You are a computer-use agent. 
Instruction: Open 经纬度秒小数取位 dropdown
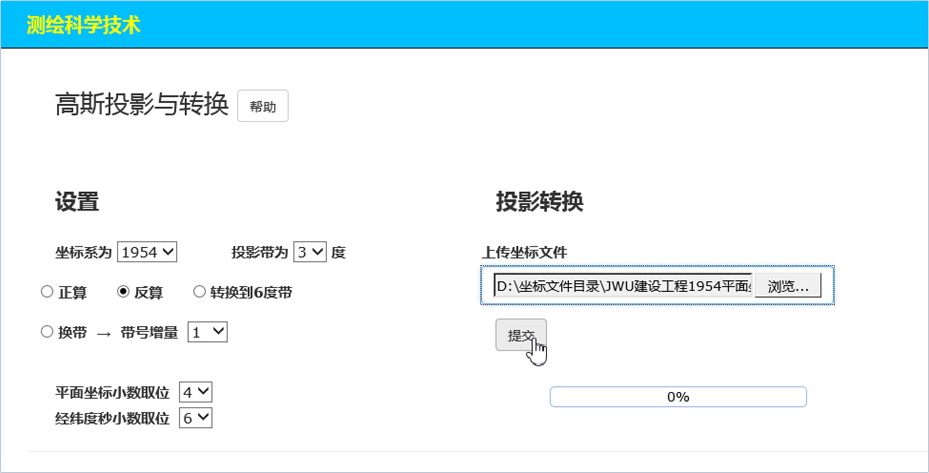(196, 418)
